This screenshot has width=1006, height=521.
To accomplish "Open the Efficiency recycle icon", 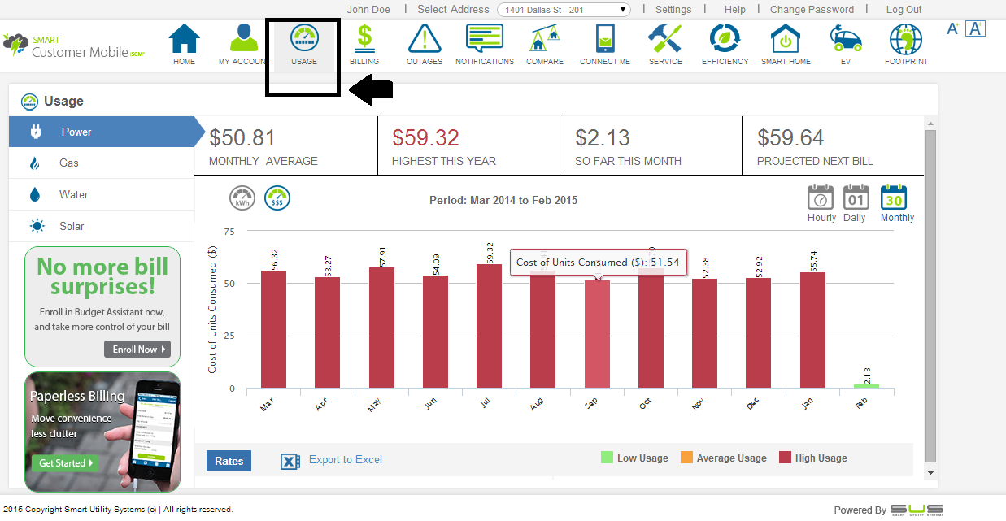I will click(x=725, y=38).
